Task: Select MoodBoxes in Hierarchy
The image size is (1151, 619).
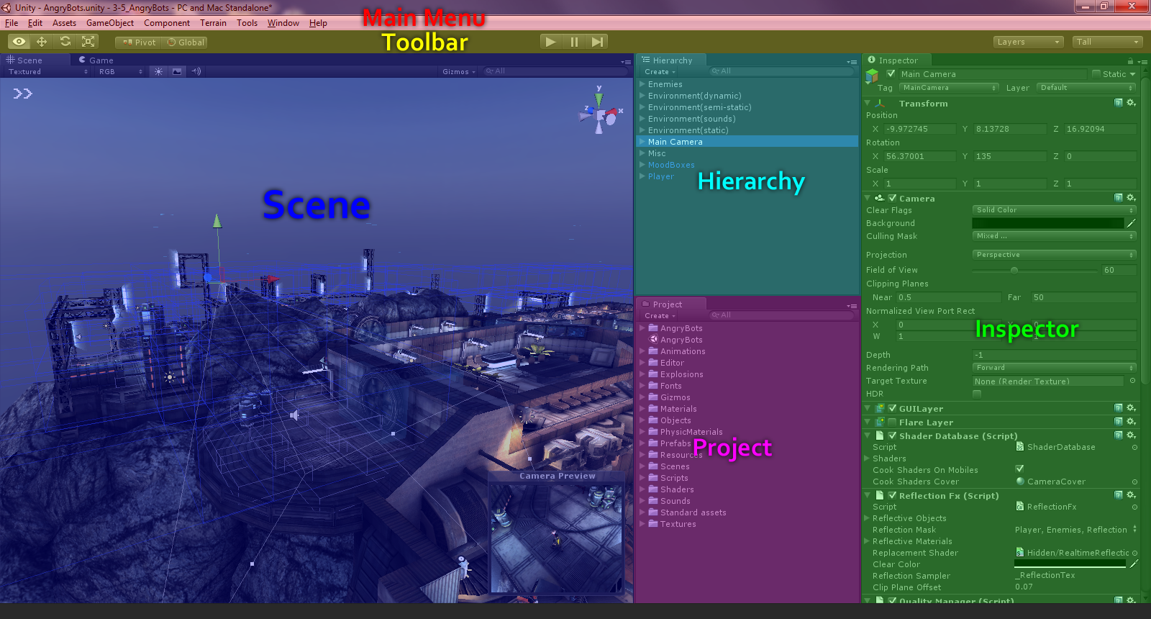Action: click(671, 165)
